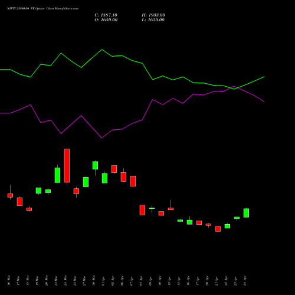Screen dimensions: 295x295
Task: Click the '24 Apr' date label
Action: pos(245,281)
